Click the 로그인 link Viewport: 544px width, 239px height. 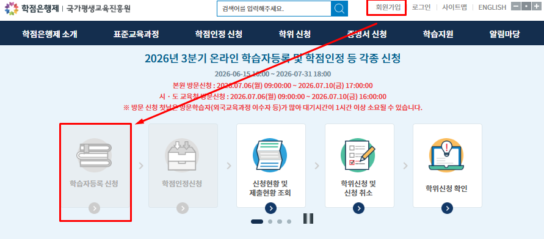point(421,7)
